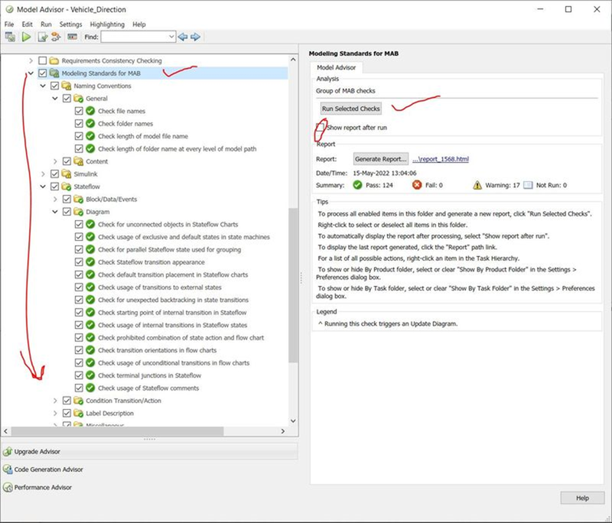The image size is (612, 523).
Task: Click the red Fail icon in Summary
Action: 417,185
